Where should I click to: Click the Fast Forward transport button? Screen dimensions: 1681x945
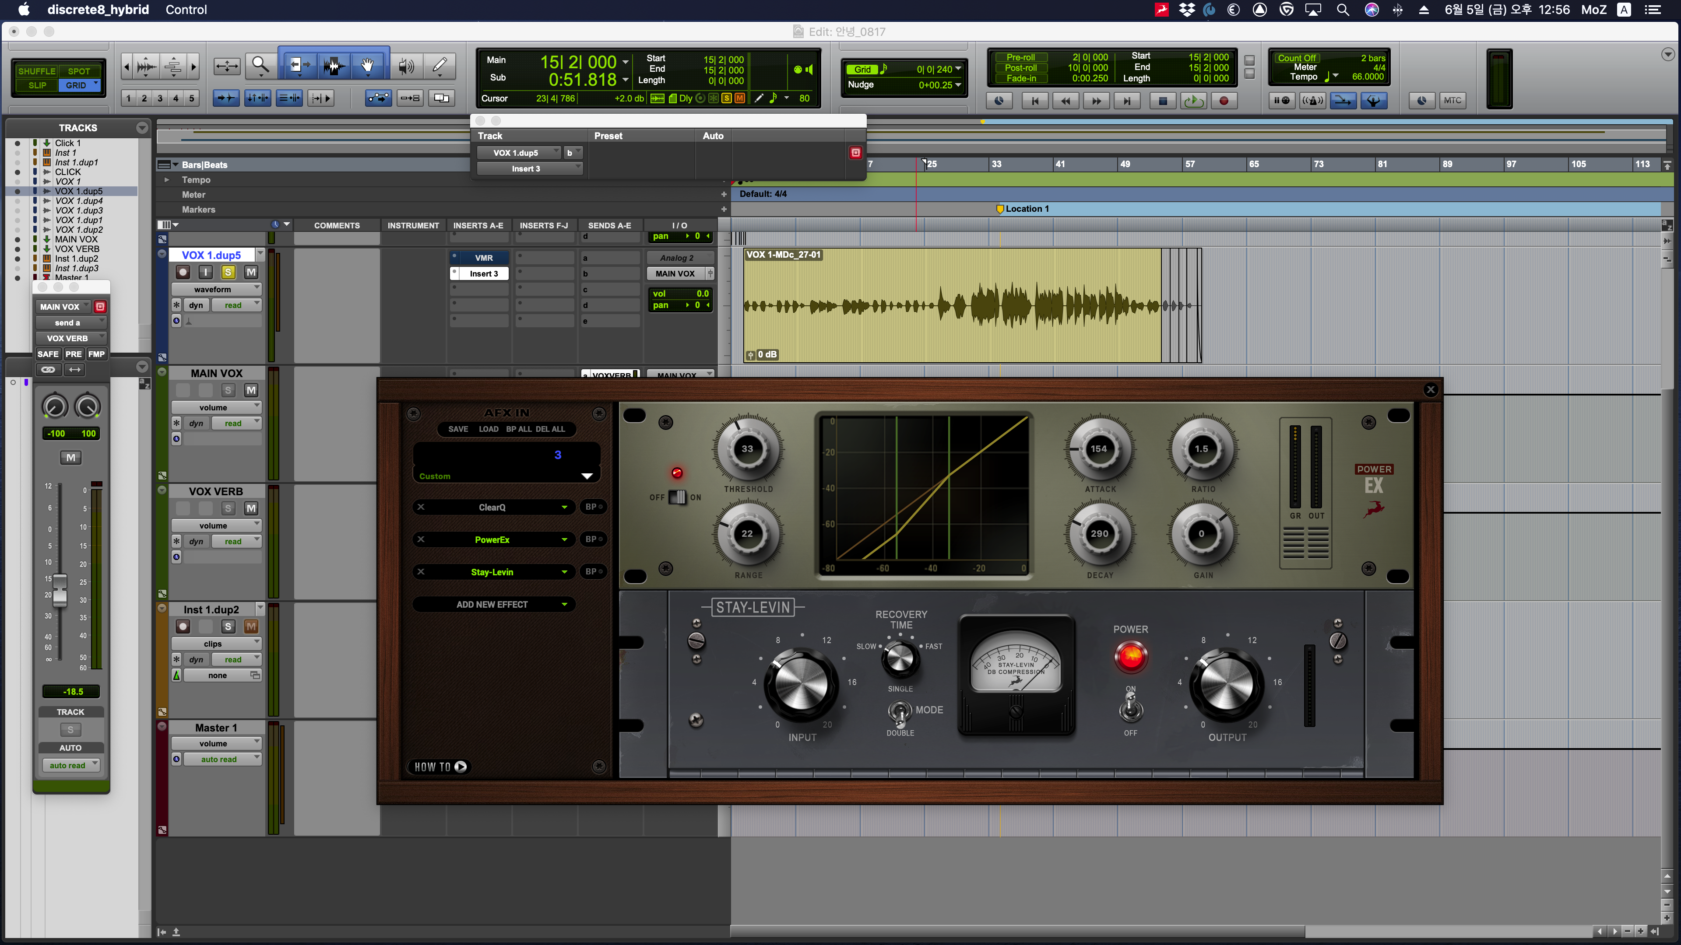(x=1096, y=101)
